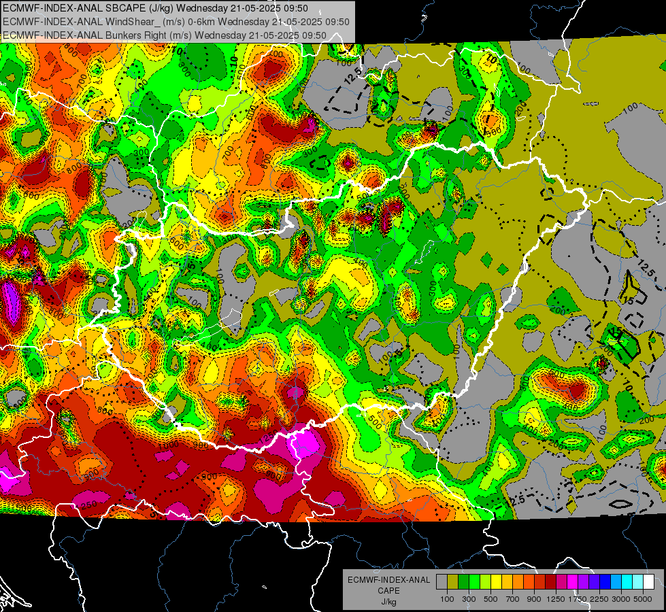Select the cyan 3000 legend swatch

pyautogui.click(x=627, y=582)
